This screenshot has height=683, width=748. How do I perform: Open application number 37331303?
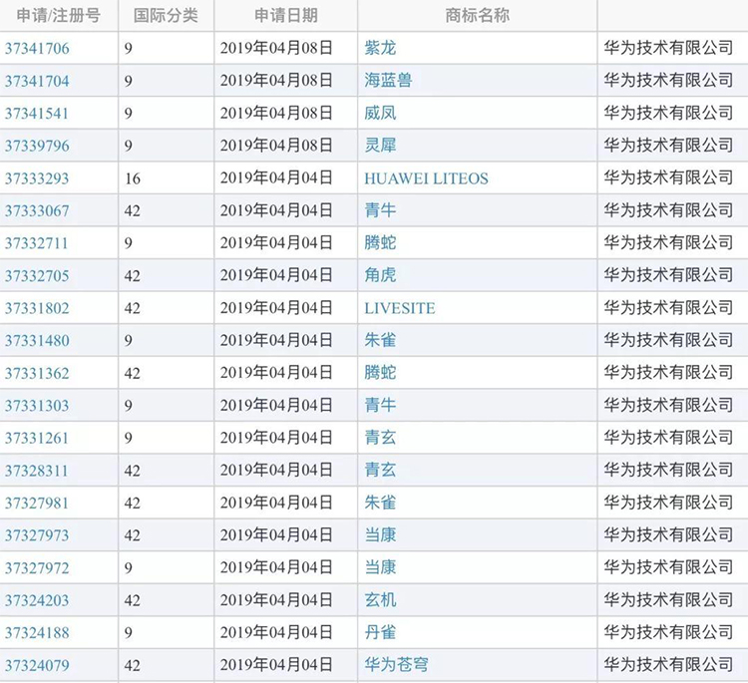(37, 405)
